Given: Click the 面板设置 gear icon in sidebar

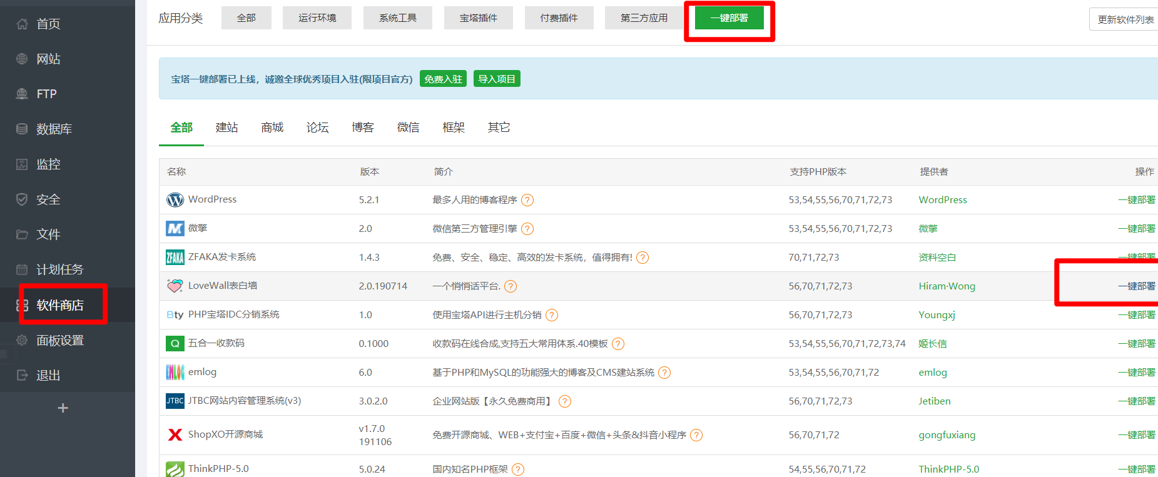Looking at the screenshot, I should point(22,340).
